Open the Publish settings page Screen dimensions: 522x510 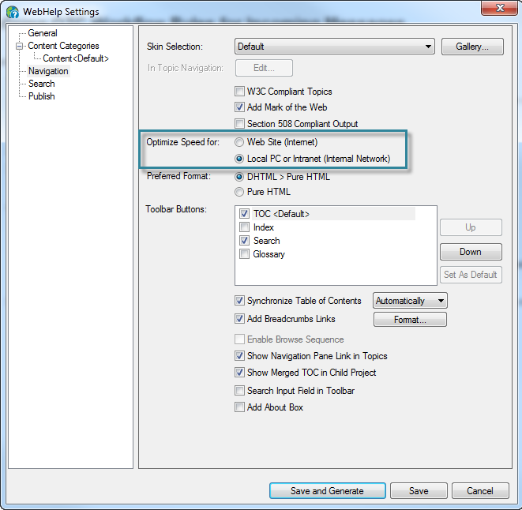pyautogui.click(x=42, y=96)
